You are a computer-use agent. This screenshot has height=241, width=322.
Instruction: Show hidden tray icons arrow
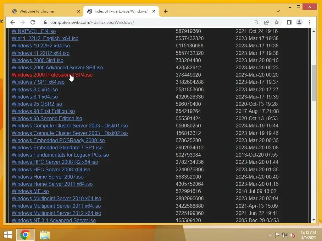269,235
